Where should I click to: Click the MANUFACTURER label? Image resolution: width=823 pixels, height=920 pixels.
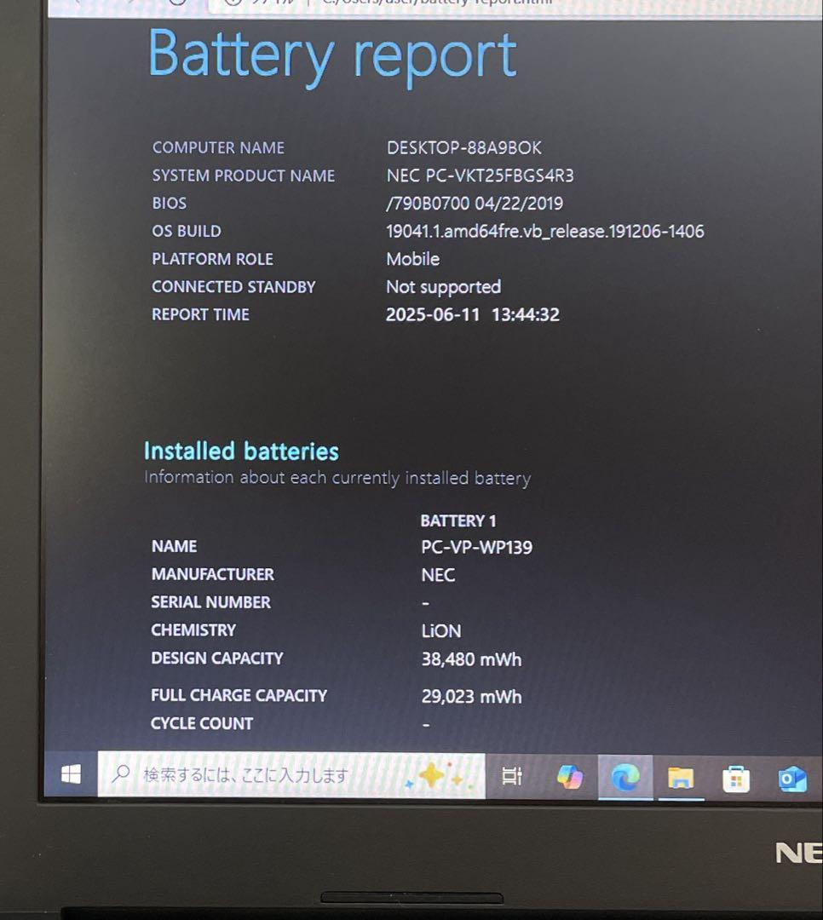click(x=212, y=574)
